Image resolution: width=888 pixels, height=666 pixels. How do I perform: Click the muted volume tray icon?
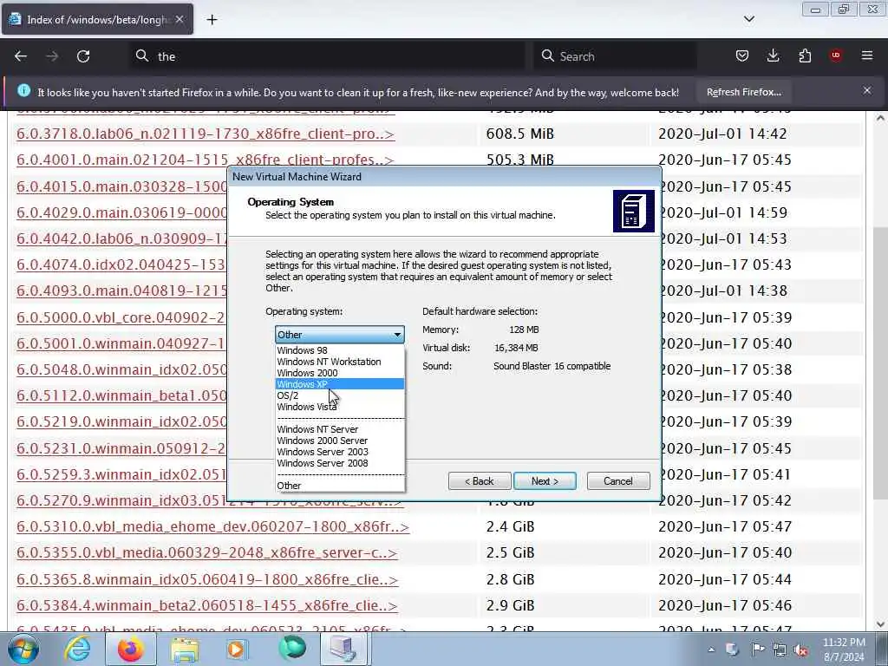[x=800, y=650]
